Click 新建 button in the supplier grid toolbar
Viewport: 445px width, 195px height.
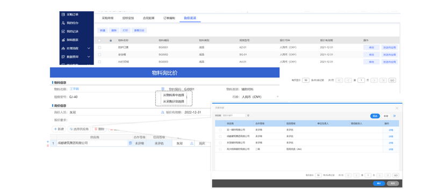(x=59, y=129)
